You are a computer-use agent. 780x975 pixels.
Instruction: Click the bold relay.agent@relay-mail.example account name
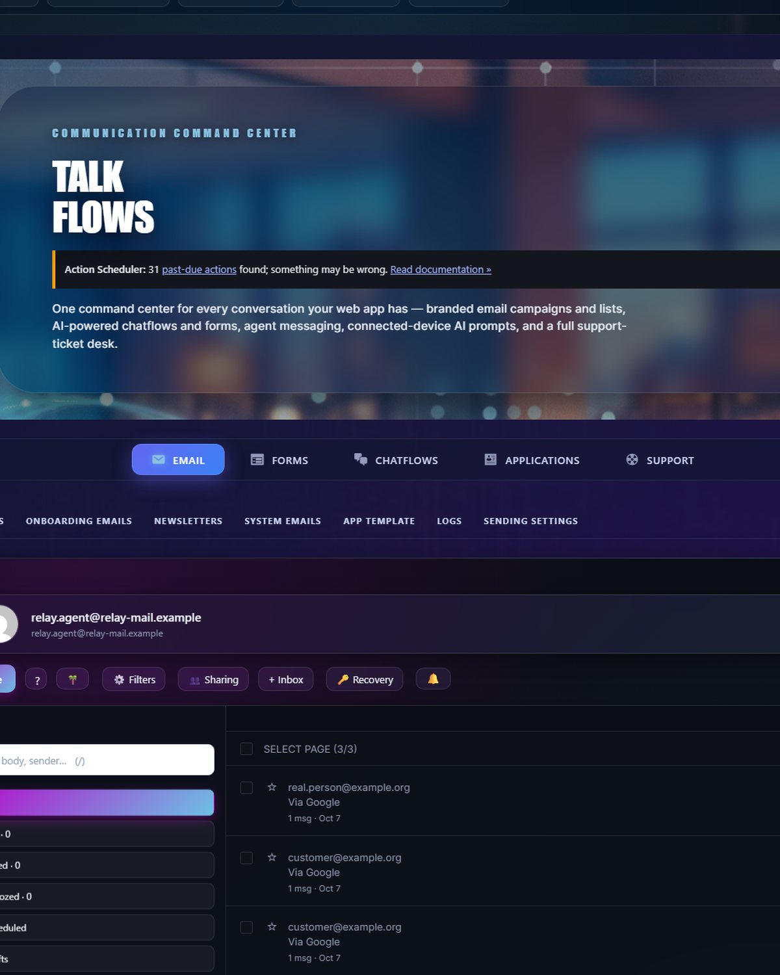(116, 617)
